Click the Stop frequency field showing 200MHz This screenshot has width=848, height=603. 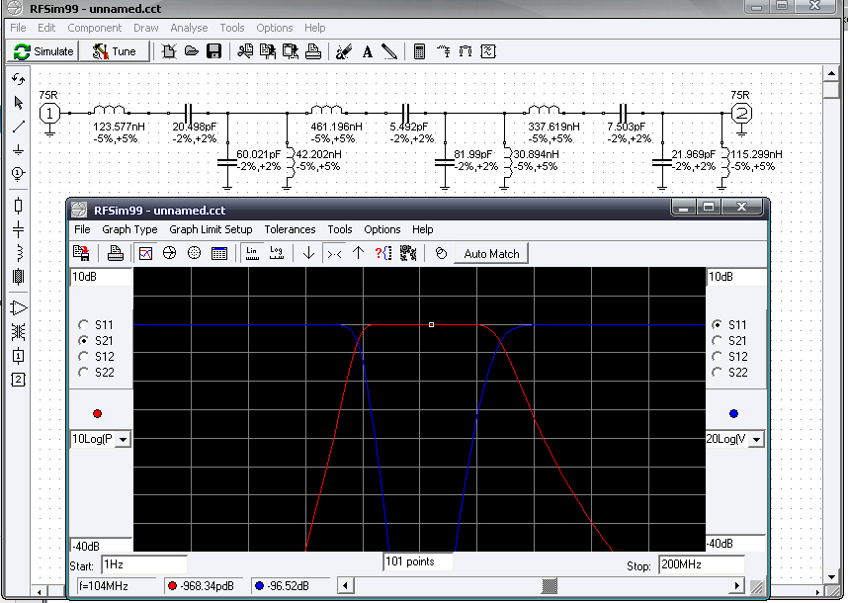pos(702,564)
